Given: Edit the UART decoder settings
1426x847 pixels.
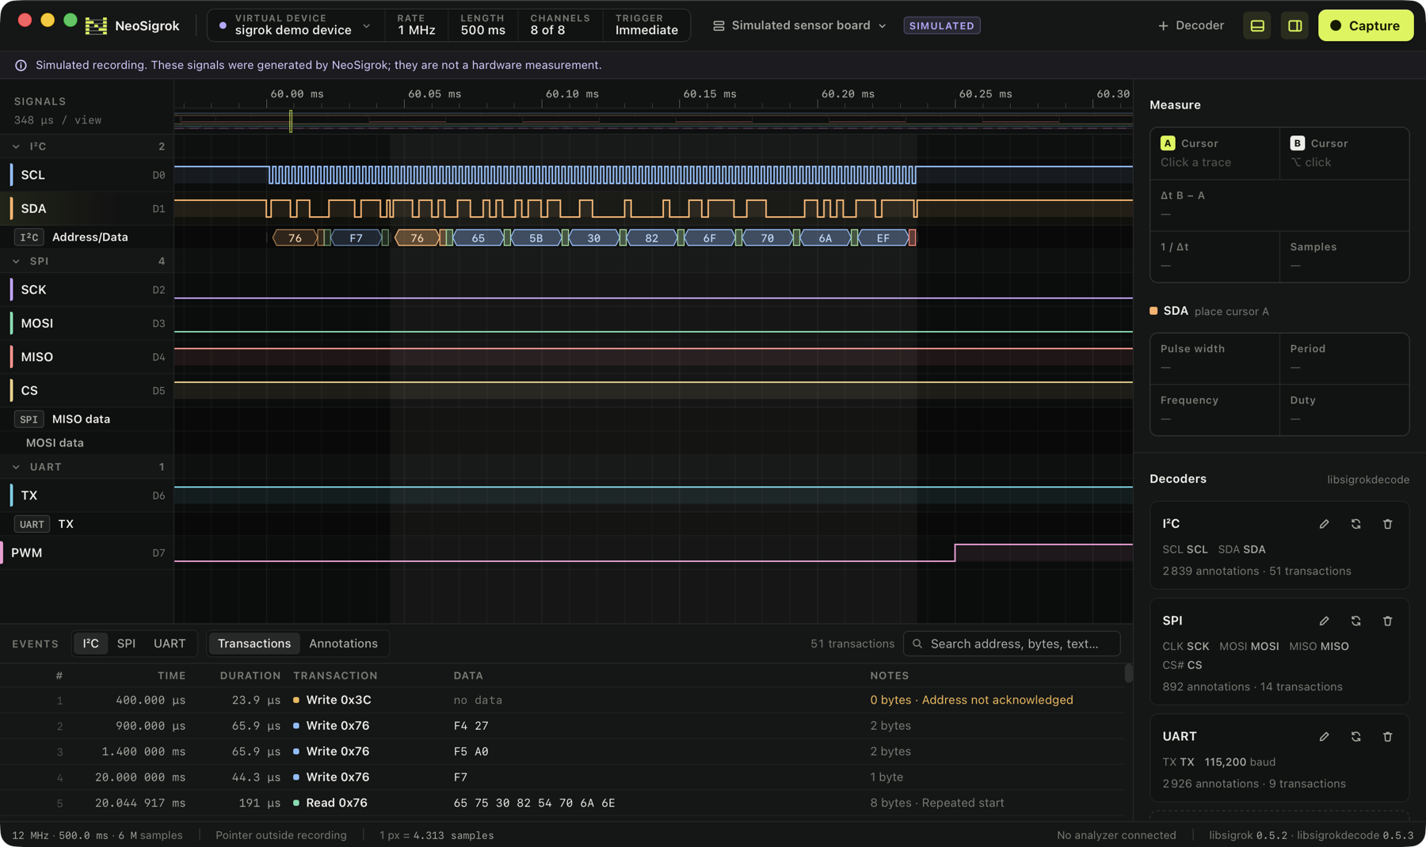Looking at the screenshot, I should (1324, 736).
